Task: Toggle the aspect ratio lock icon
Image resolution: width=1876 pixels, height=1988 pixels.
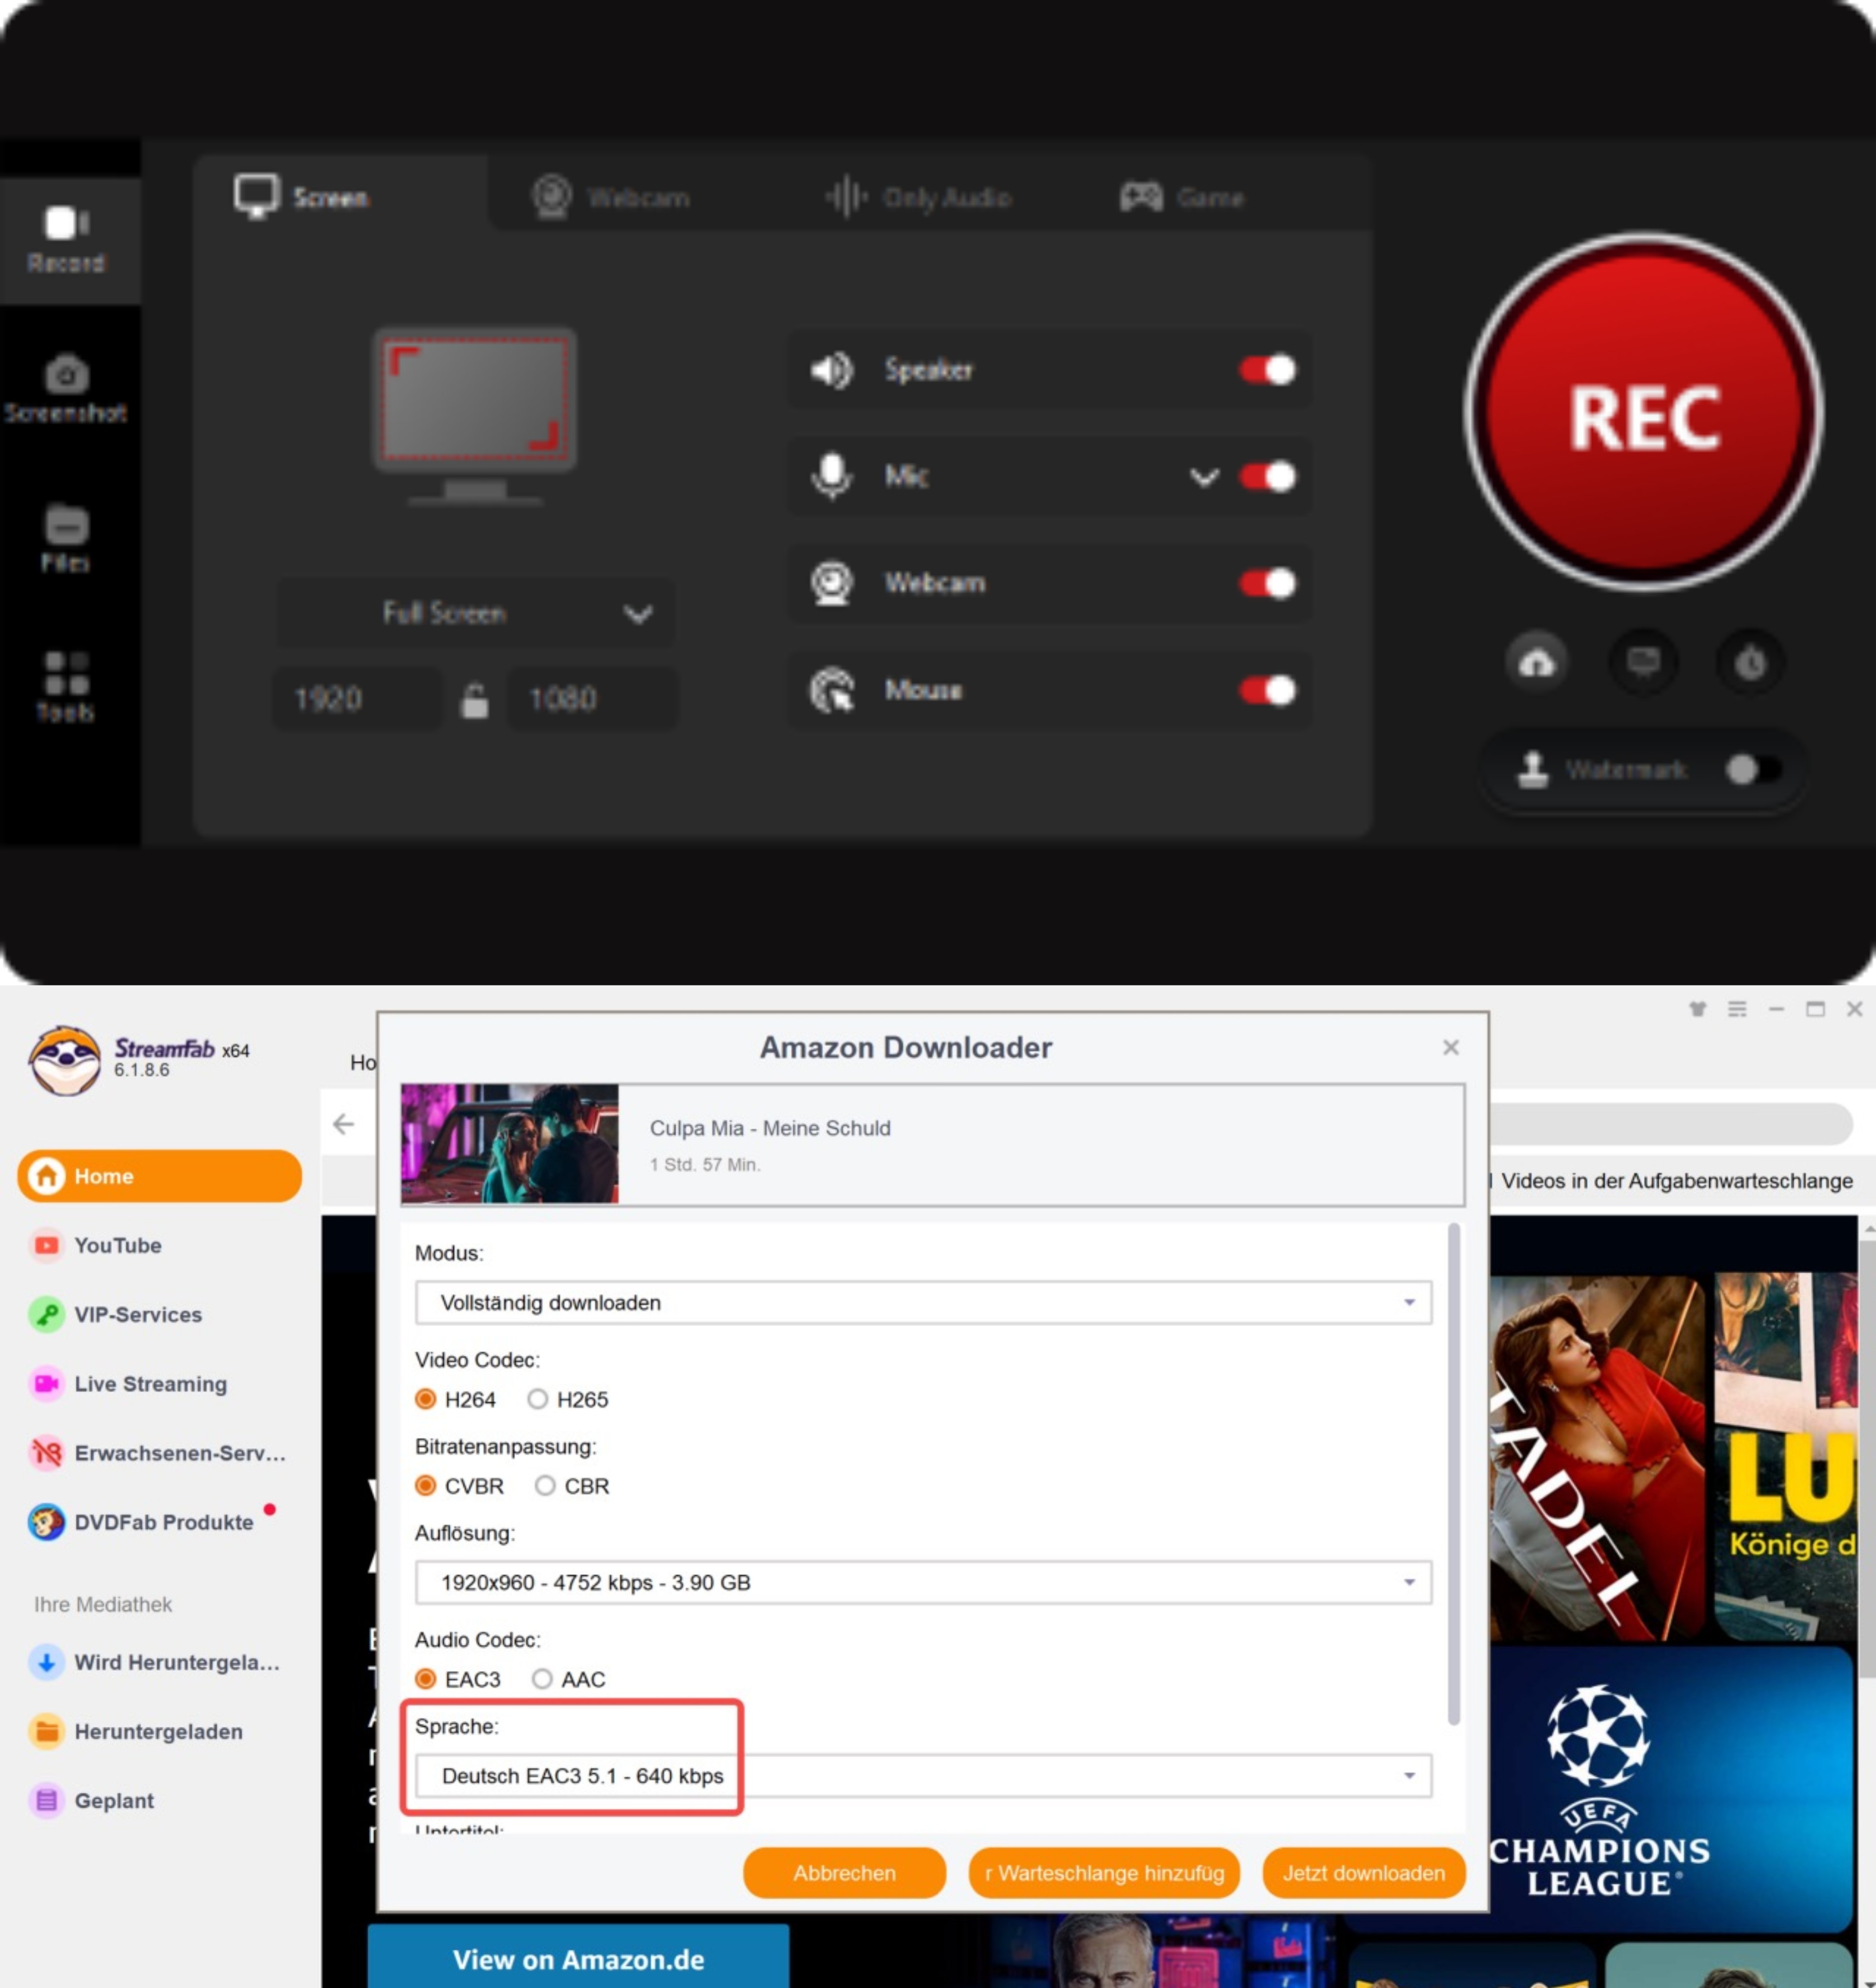Action: pyautogui.click(x=474, y=700)
